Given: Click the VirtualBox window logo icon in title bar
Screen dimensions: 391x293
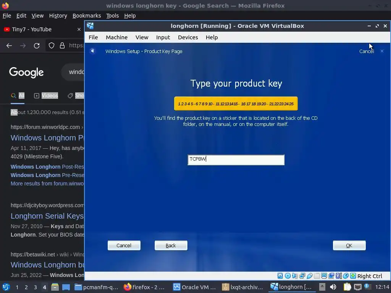Looking at the screenshot, I should pos(90,26).
